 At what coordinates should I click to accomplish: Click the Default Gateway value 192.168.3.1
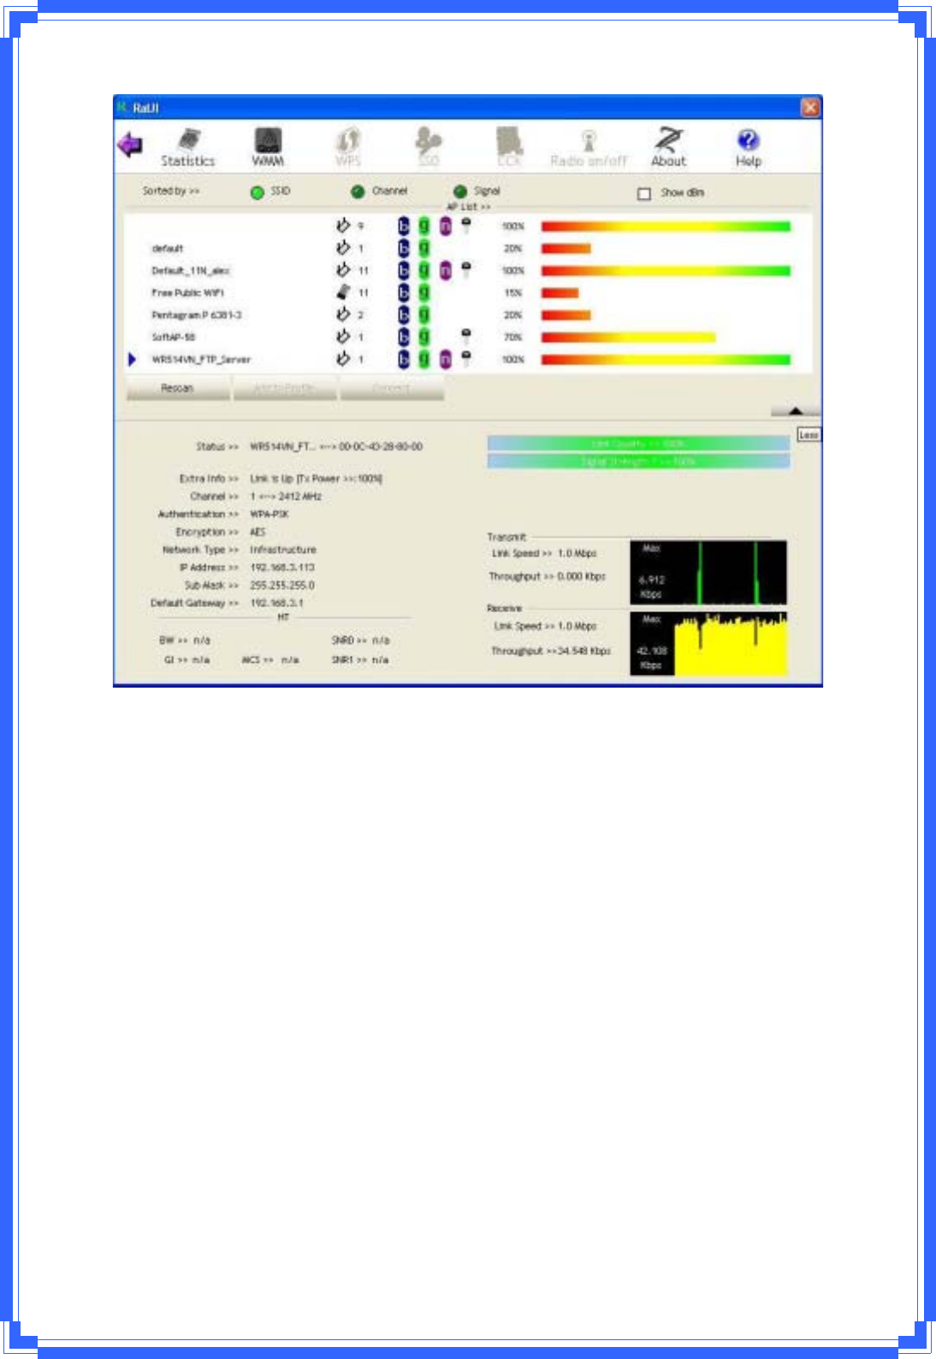click(x=276, y=604)
